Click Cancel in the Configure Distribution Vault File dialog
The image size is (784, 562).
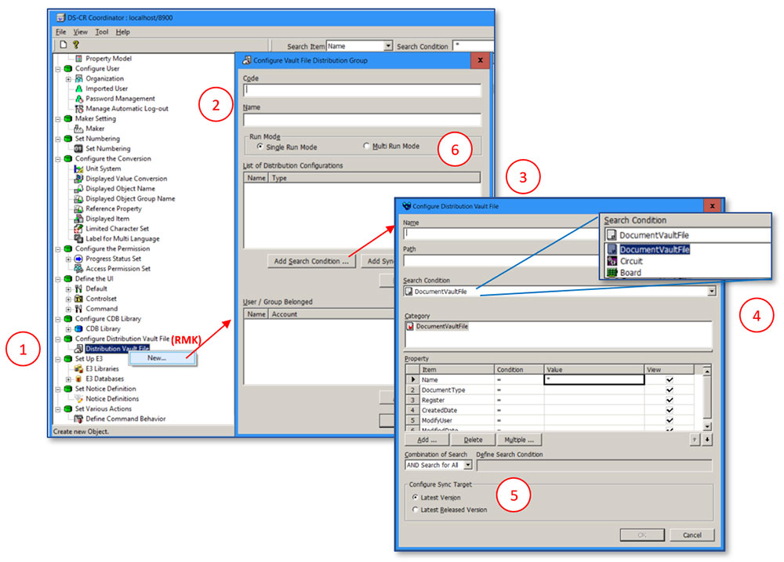691,535
